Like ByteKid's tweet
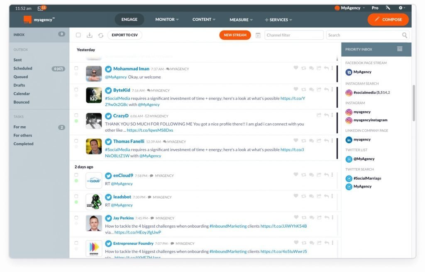The height and width of the screenshot is (272, 425). [296, 89]
